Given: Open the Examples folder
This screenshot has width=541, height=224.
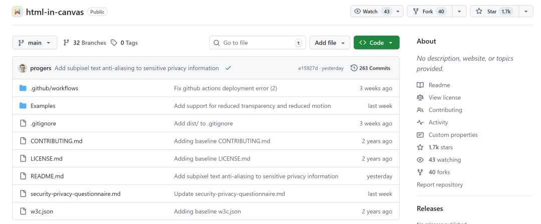Looking at the screenshot, I should click(43, 106).
